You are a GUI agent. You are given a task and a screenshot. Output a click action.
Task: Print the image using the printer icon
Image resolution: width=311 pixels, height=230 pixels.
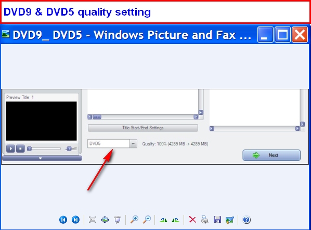(x=205, y=220)
